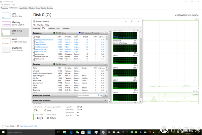
Task: Click the Task Manager taskbar icon
Action: (96, 132)
